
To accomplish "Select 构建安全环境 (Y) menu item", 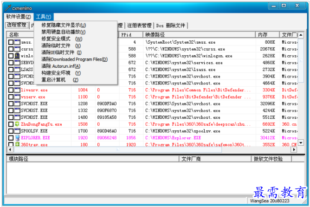I will coord(61,73).
